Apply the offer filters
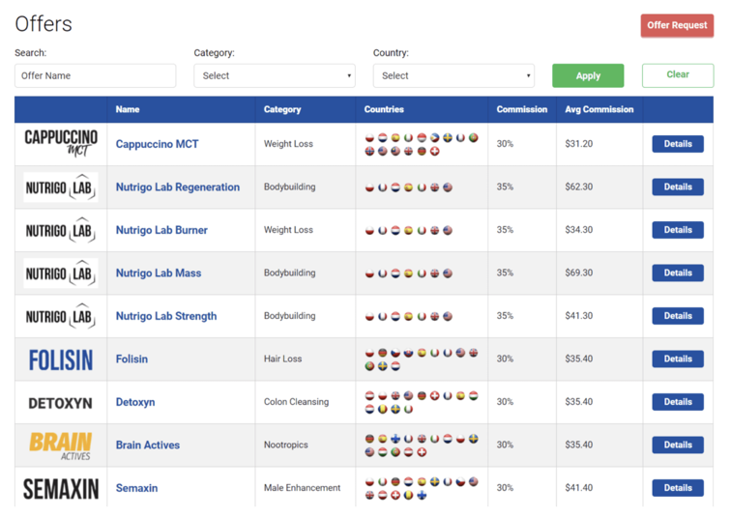The image size is (730, 517). 588,75
